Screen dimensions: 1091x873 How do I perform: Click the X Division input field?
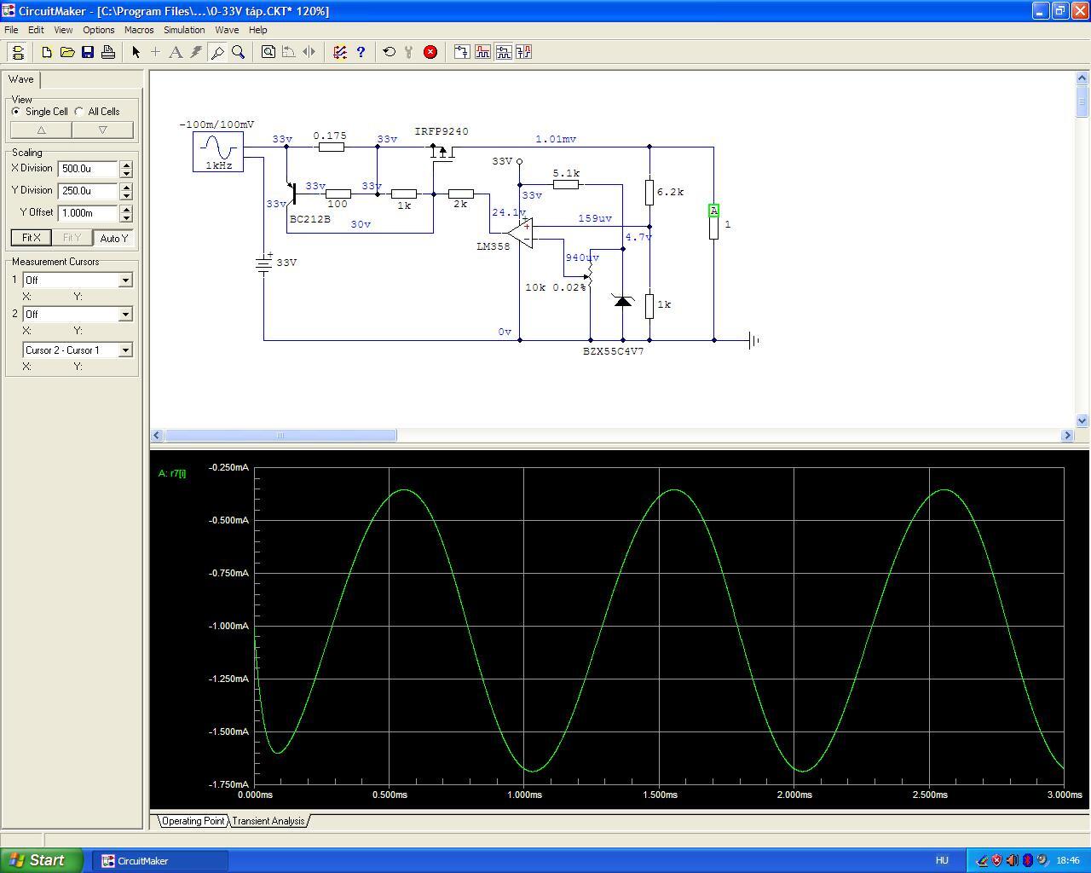88,169
